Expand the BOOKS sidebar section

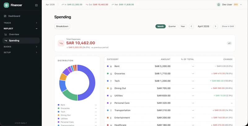[x=20, y=47]
